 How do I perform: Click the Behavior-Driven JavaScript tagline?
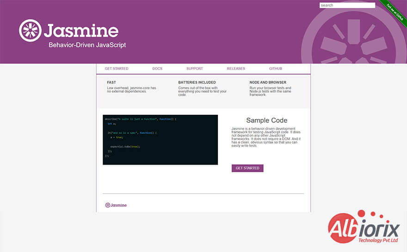coord(87,45)
